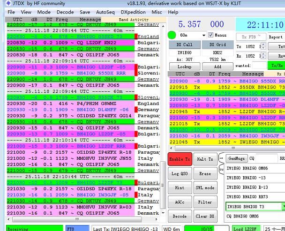Click the Decode button

(180, 216)
